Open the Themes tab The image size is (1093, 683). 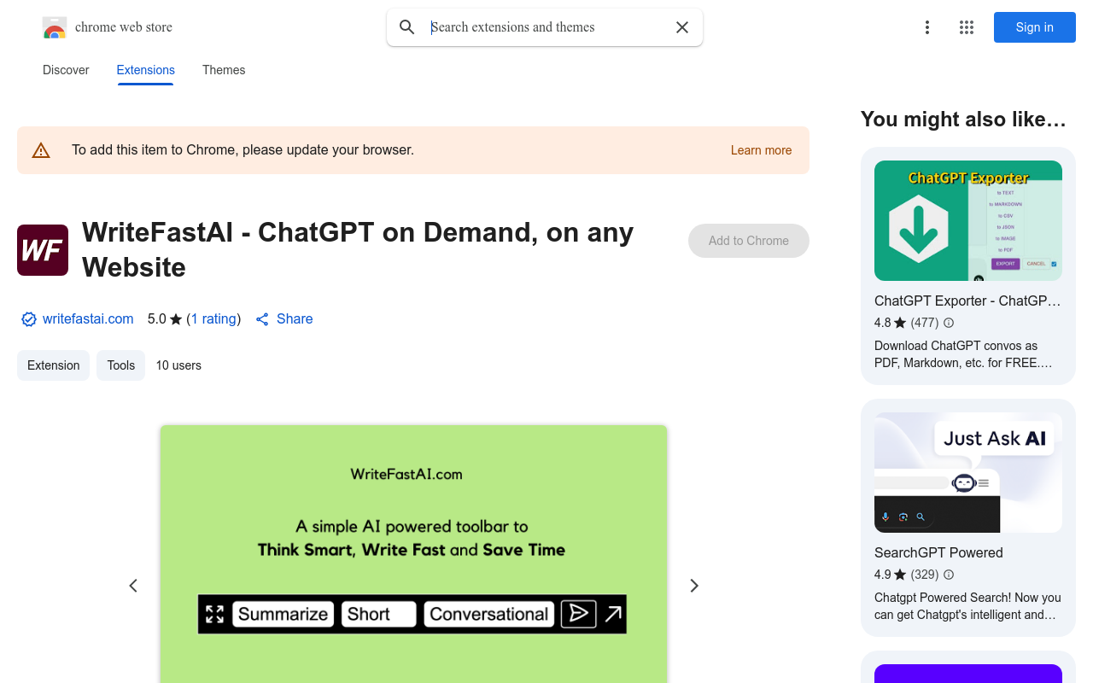pos(224,70)
